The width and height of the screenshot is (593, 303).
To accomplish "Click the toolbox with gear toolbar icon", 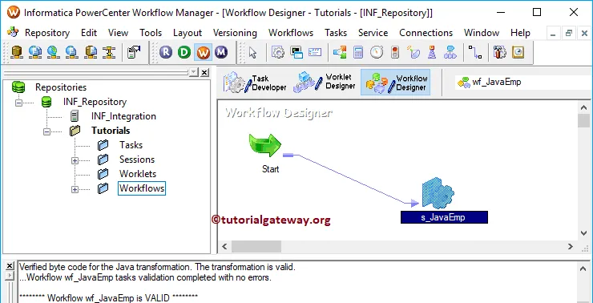I will [499, 52].
